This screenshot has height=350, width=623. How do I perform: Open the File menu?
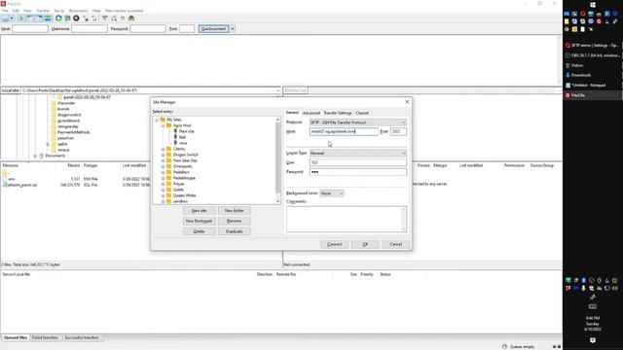click(5, 11)
